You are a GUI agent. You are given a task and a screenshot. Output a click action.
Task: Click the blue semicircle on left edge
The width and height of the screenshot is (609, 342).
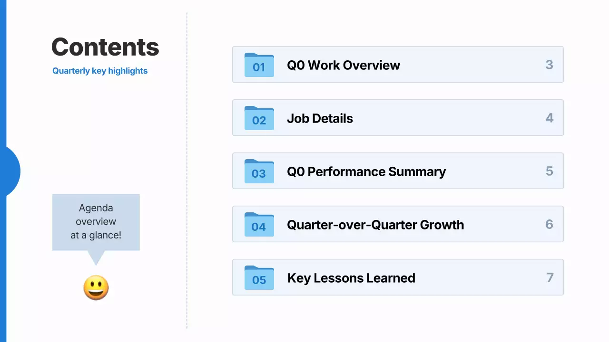click(x=12, y=171)
